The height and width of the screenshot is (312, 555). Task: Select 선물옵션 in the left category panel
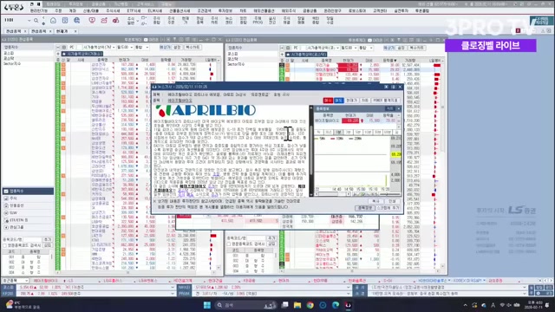tap(16, 205)
